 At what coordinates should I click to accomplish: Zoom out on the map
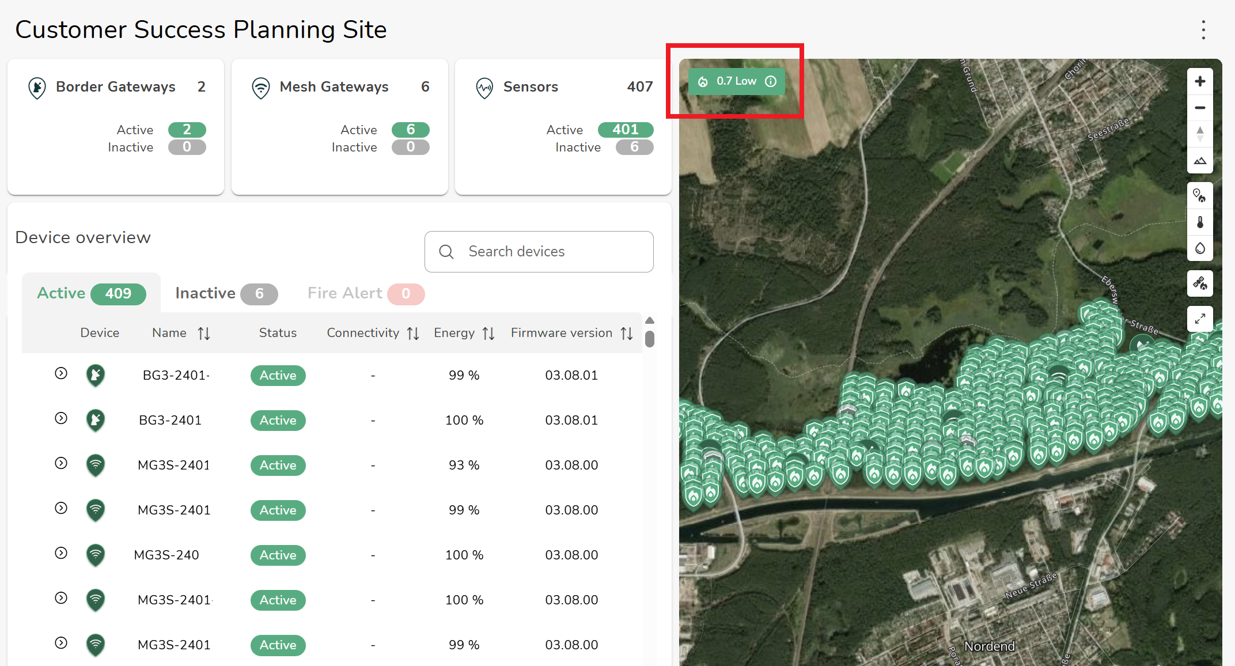pos(1200,108)
